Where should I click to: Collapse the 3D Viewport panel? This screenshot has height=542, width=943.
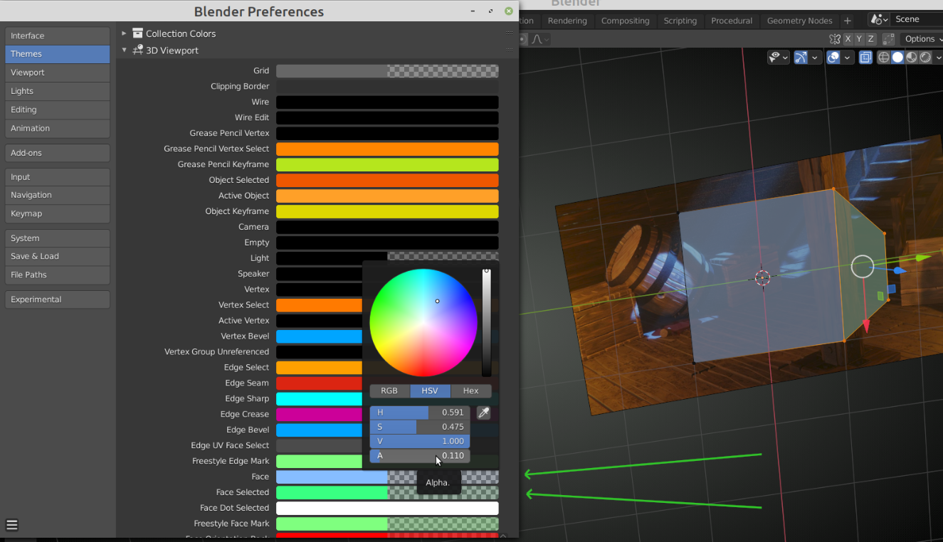124,51
